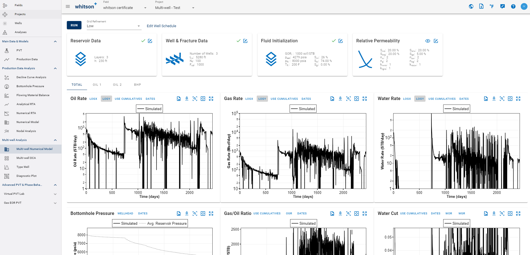Screen dimensions: 530x255
Task: Edit the Fluid Initialization card
Action: tap(340, 41)
